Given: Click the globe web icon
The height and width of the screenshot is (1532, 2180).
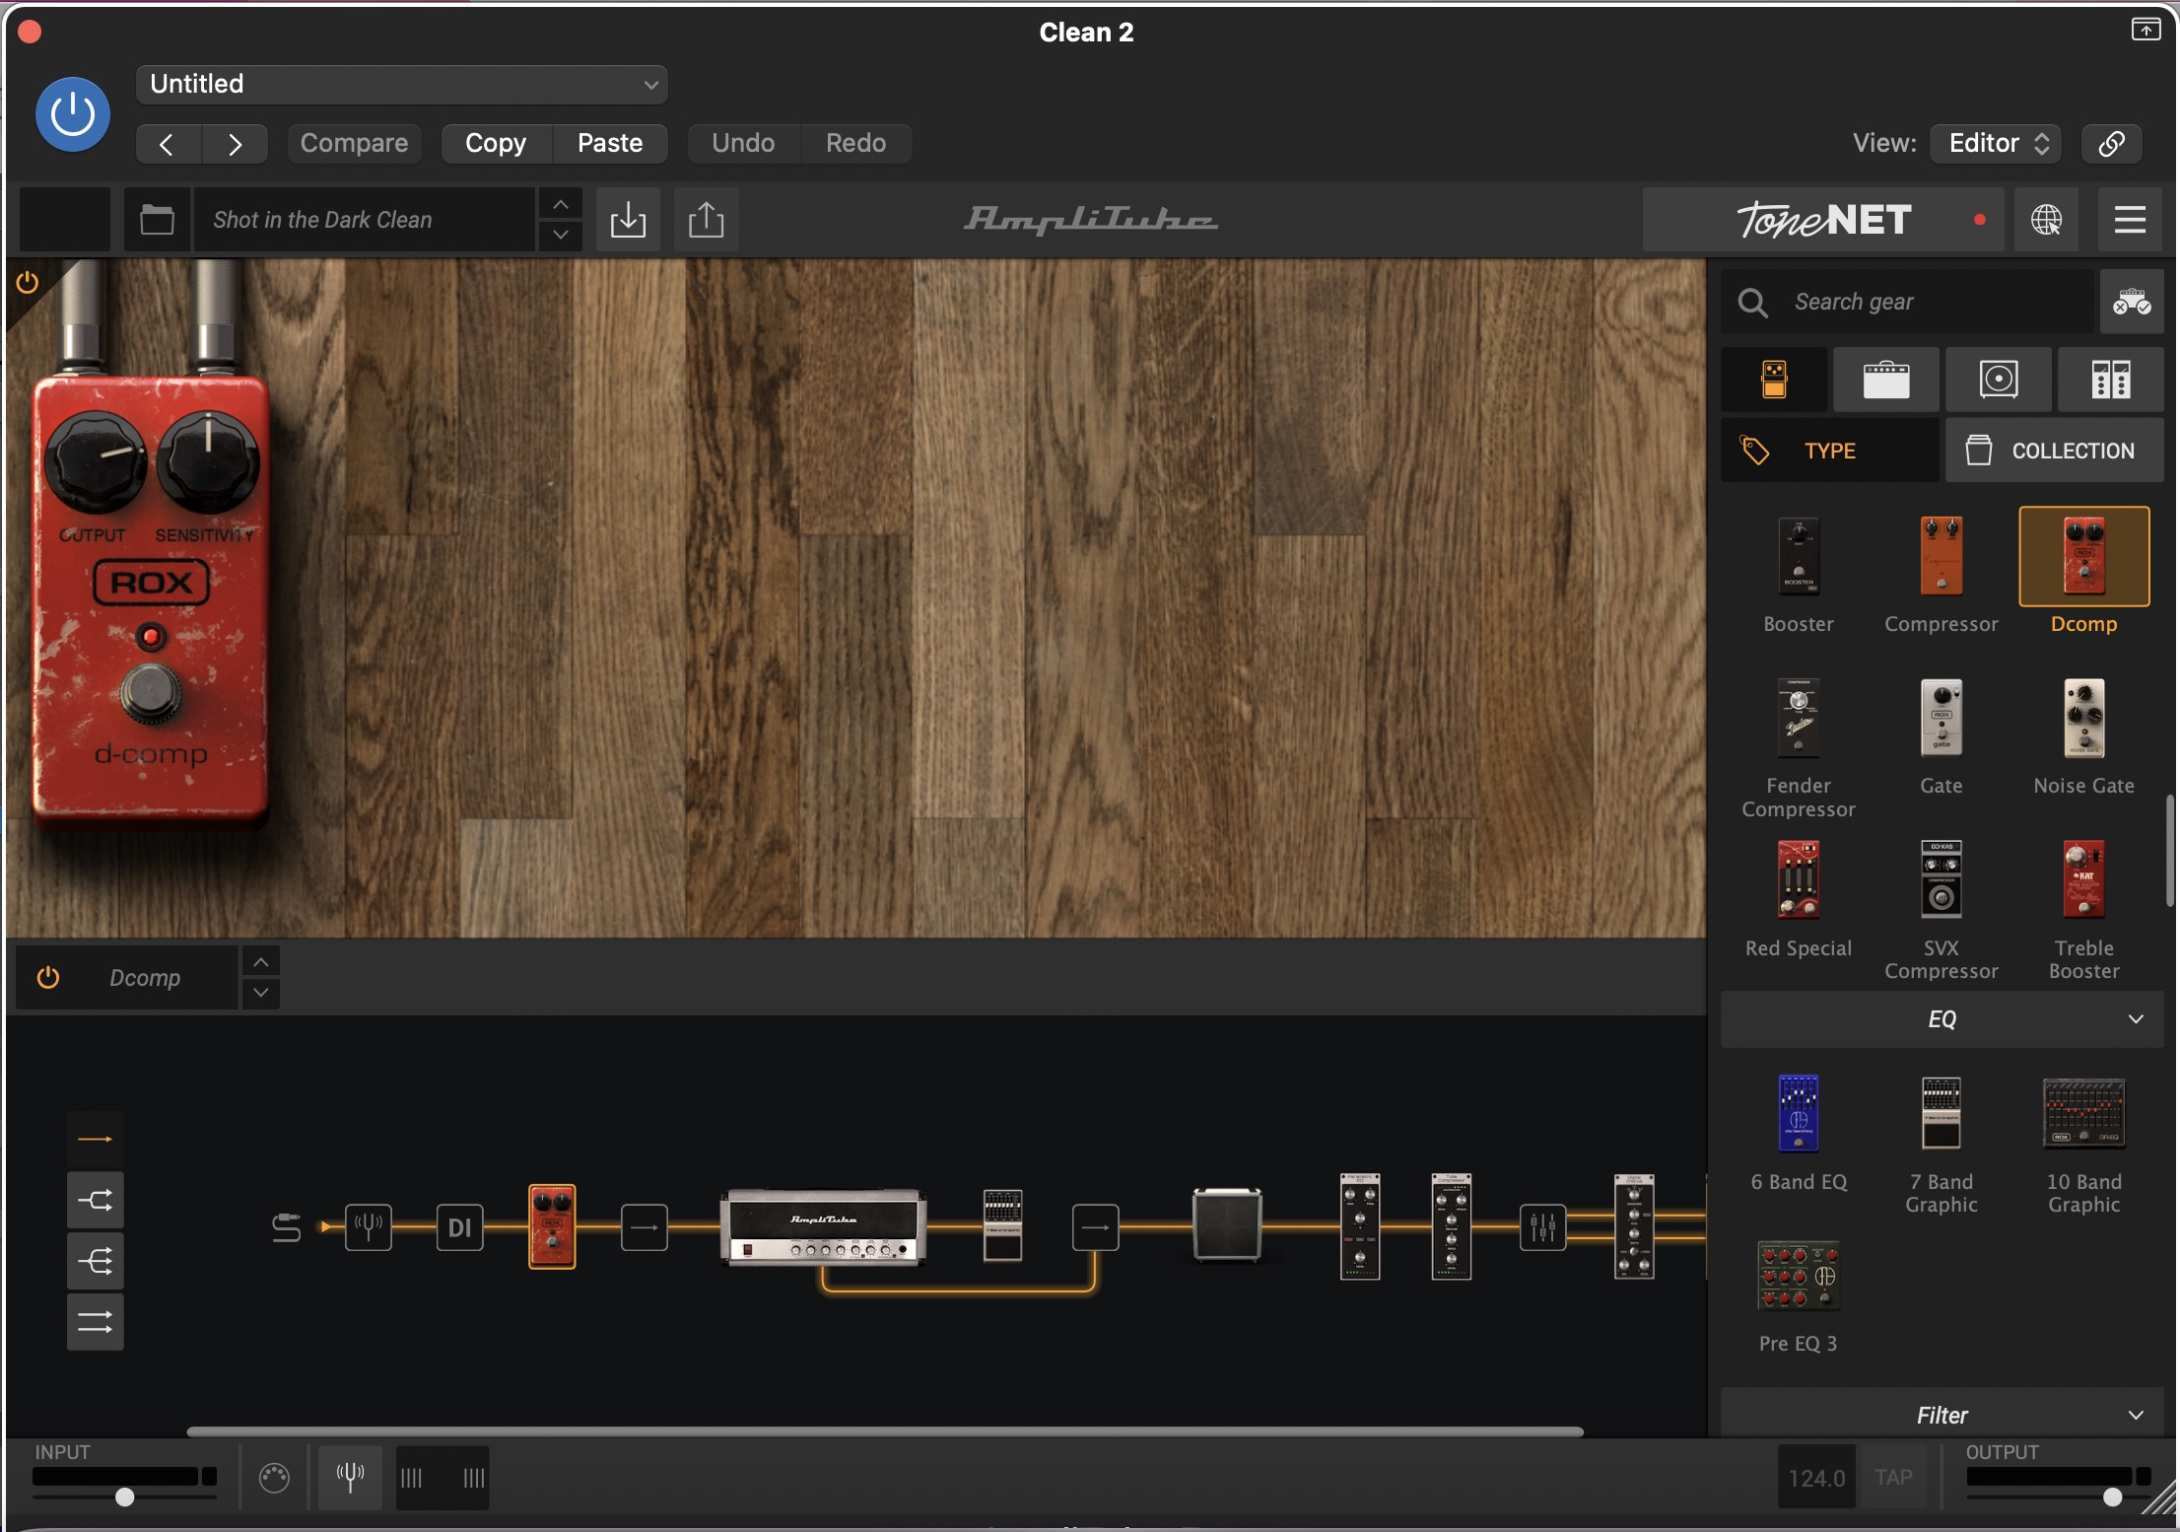Looking at the screenshot, I should (2046, 219).
